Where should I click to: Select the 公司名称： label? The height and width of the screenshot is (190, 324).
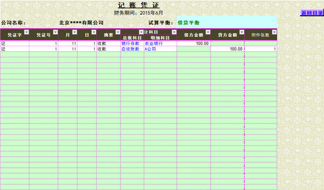pyautogui.click(x=14, y=23)
